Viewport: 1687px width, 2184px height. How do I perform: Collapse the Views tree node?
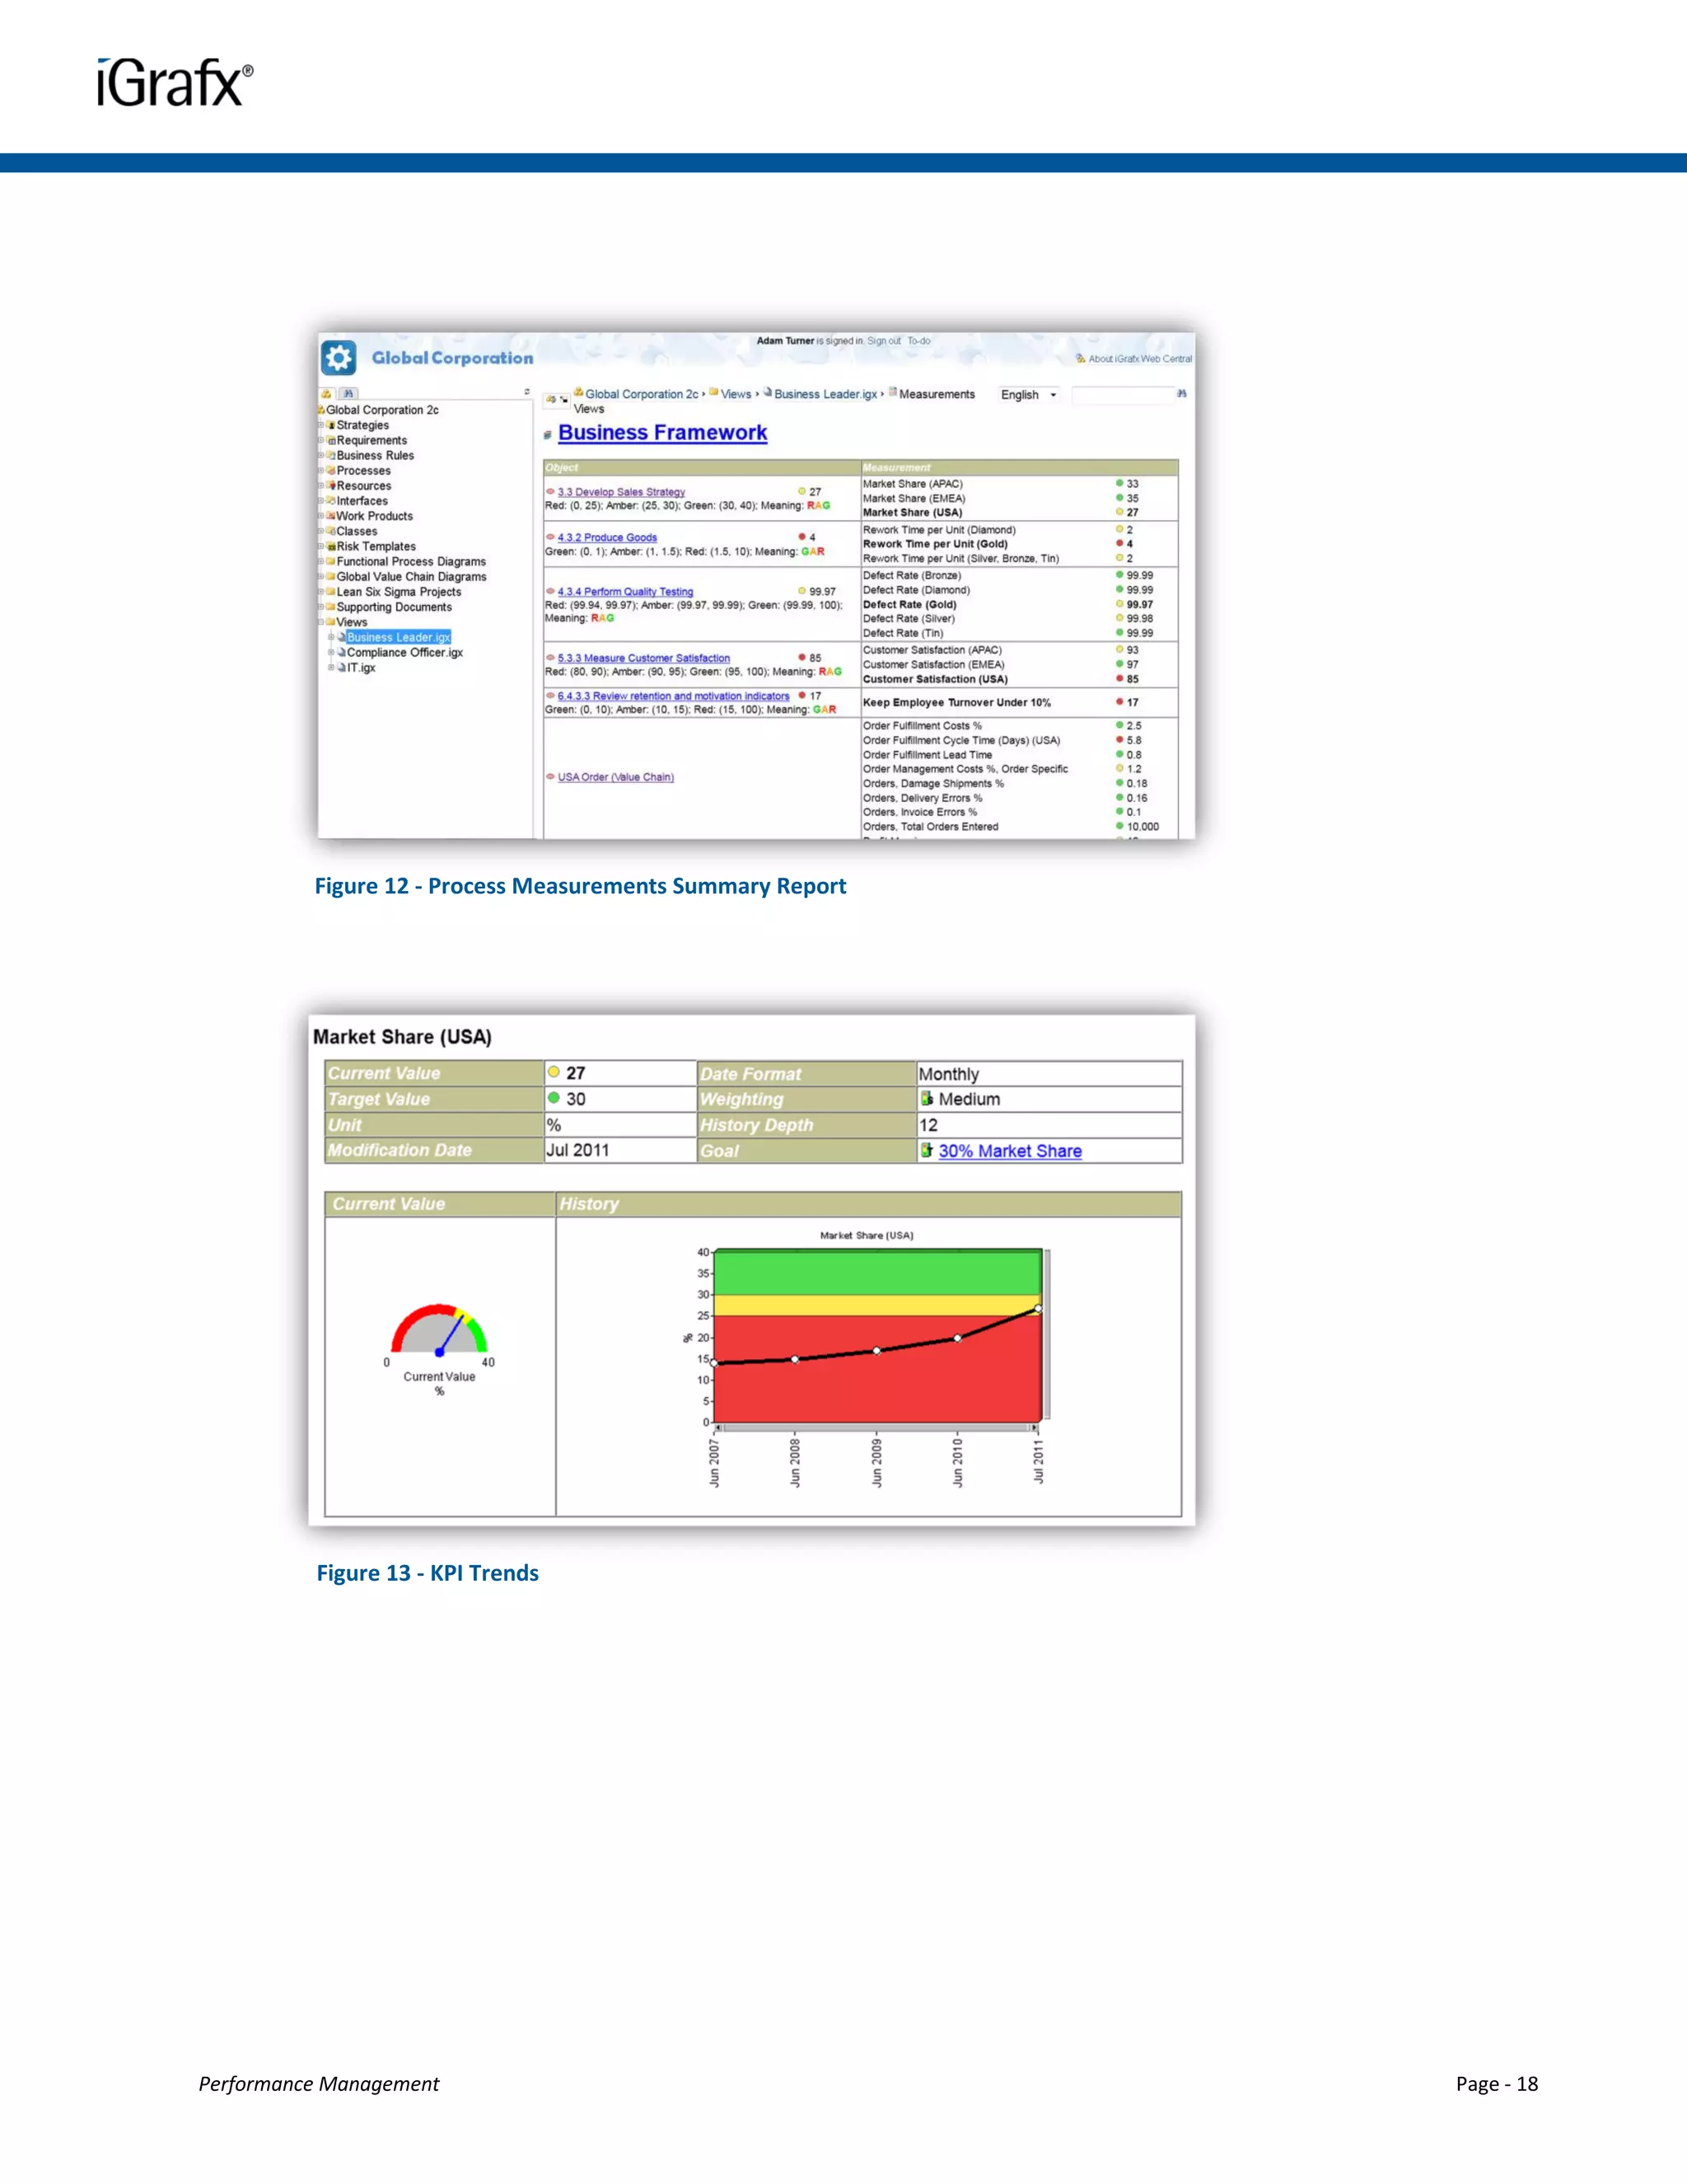(322, 622)
